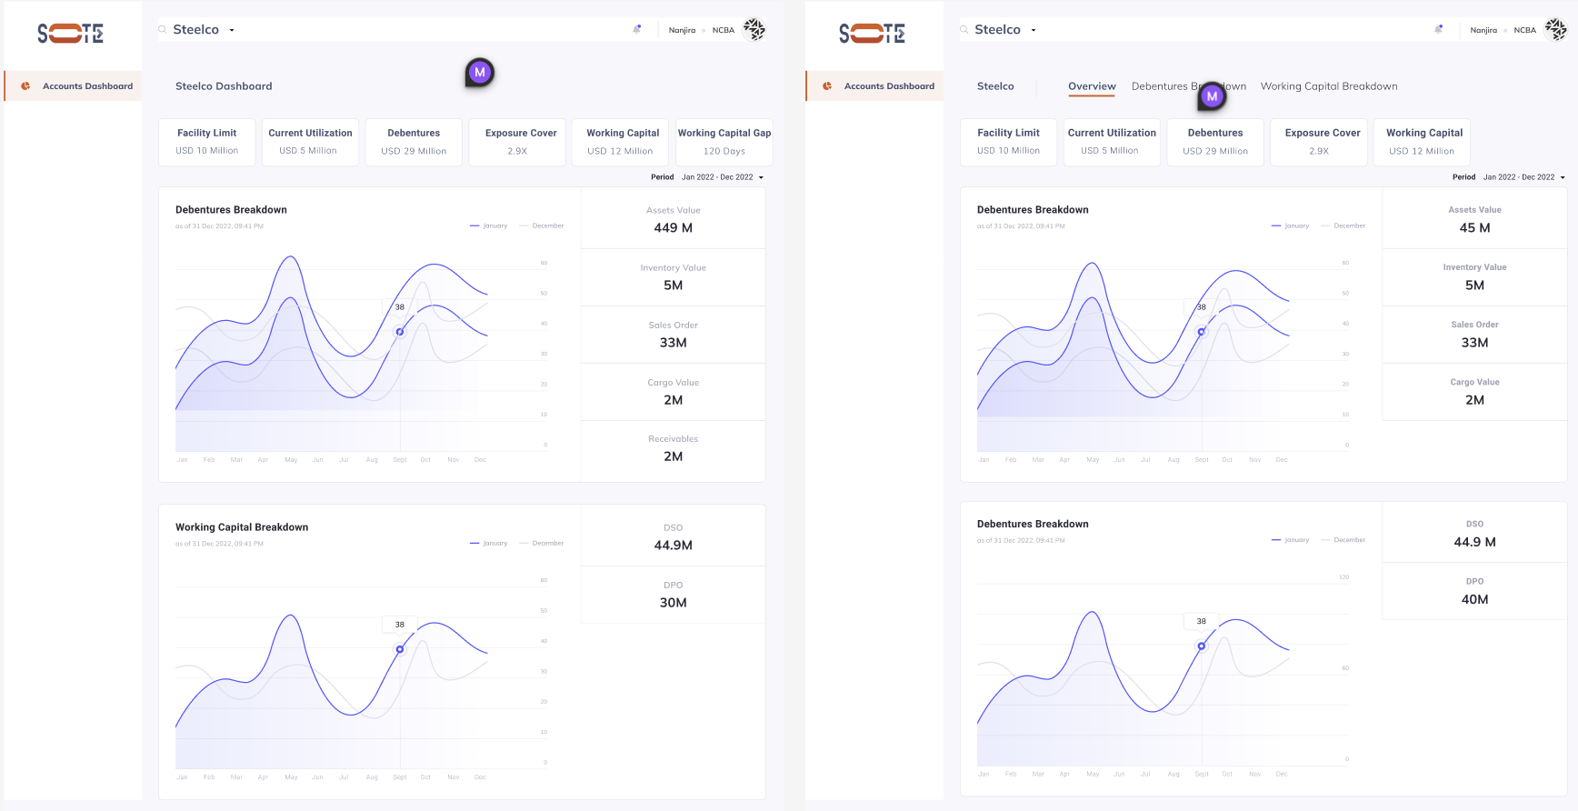Screen dimensions: 1578x811
Task: Click the DSO 44.9M tile on the left dashboard
Action: point(673,537)
